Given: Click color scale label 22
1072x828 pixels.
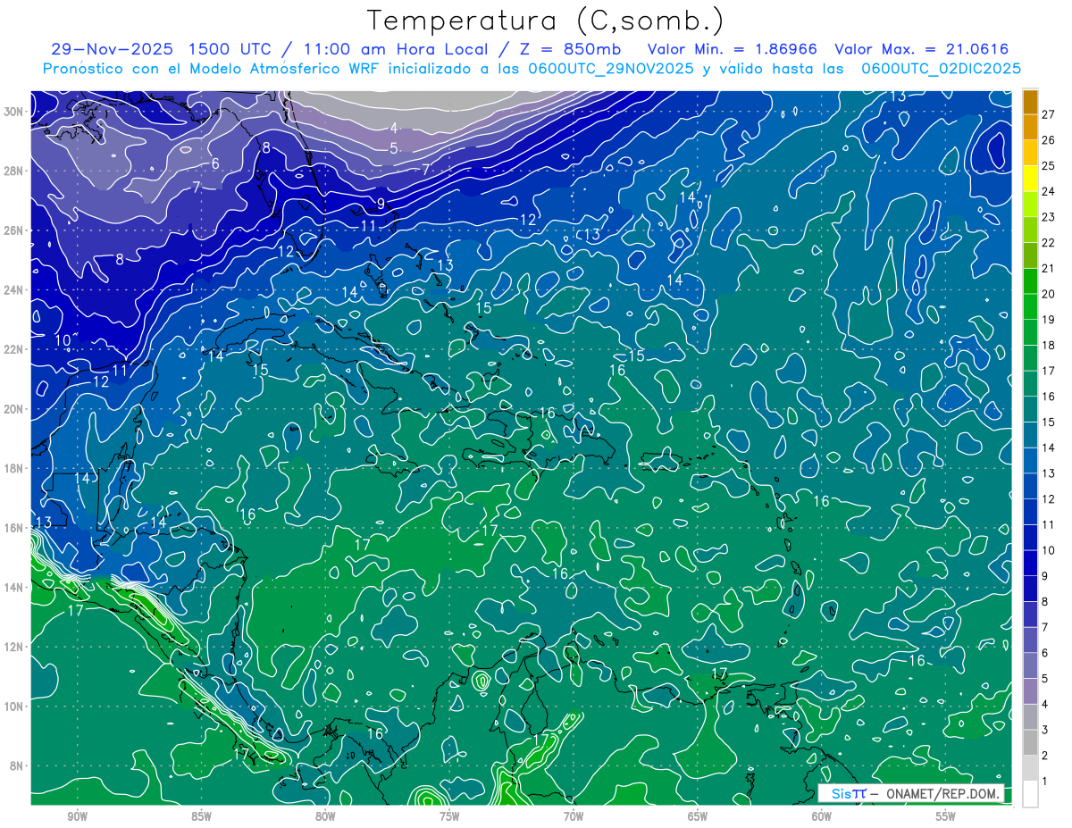Looking at the screenshot, I should tap(1049, 242).
